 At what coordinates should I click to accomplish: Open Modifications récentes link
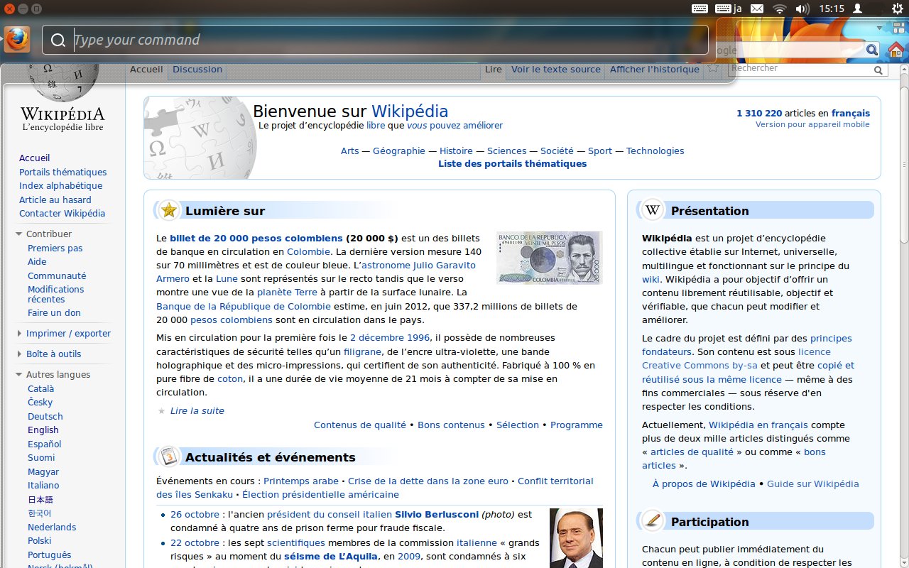pos(55,294)
